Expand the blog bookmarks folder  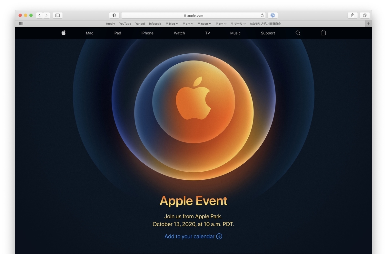(172, 23)
